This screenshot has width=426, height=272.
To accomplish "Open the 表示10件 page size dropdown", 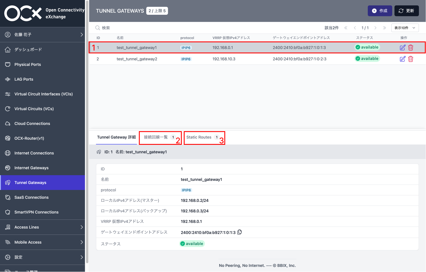I will tap(405, 28).
